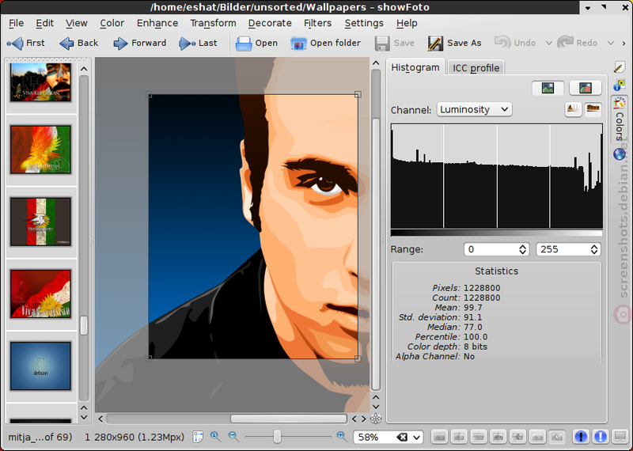This screenshot has width=633, height=451.
Task: Select linear histogram scale button
Action: (x=573, y=109)
